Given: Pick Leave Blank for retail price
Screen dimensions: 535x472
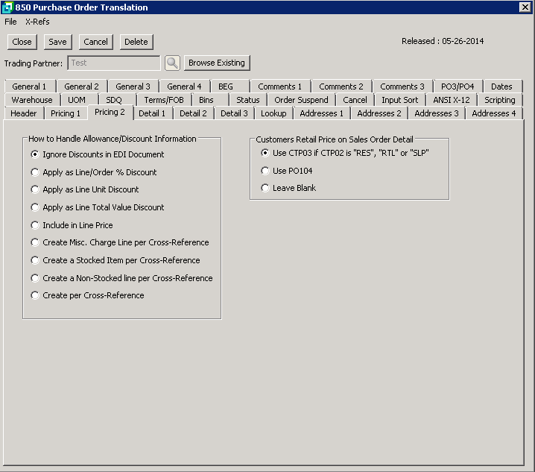Looking at the screenshot, I should (x=265, y=188).
